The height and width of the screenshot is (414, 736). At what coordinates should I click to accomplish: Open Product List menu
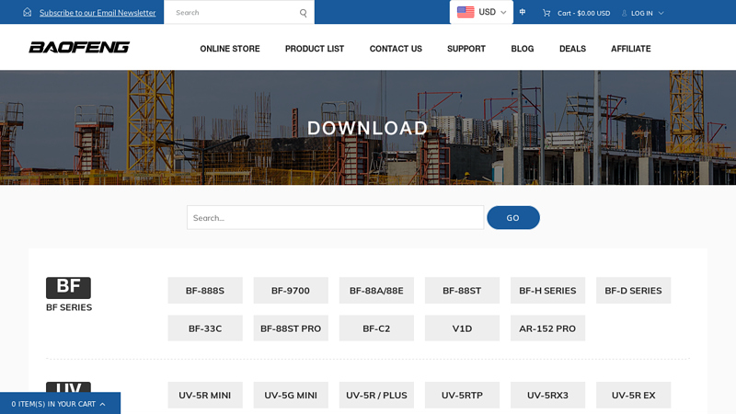click(315, 49)
